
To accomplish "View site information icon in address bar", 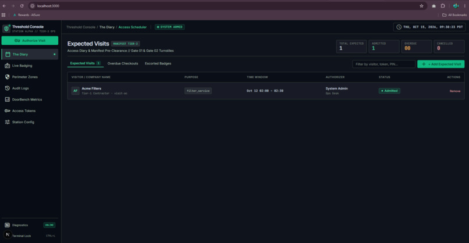I will pos(33,6).
